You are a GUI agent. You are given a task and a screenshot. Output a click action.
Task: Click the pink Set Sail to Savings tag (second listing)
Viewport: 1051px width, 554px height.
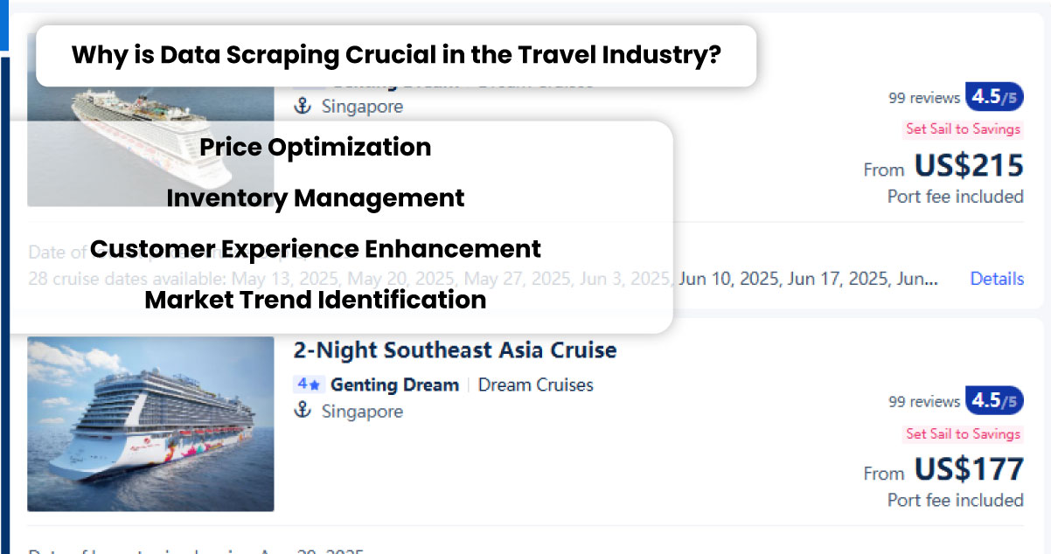pyautogui.click(x=963, y=433)
